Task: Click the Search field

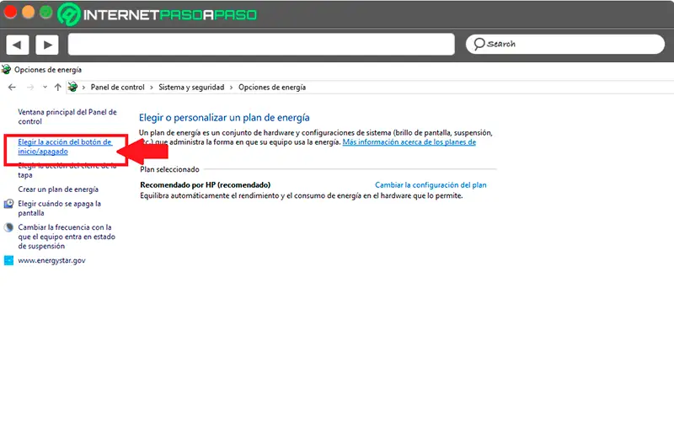Action: click(x=564, y=44)
